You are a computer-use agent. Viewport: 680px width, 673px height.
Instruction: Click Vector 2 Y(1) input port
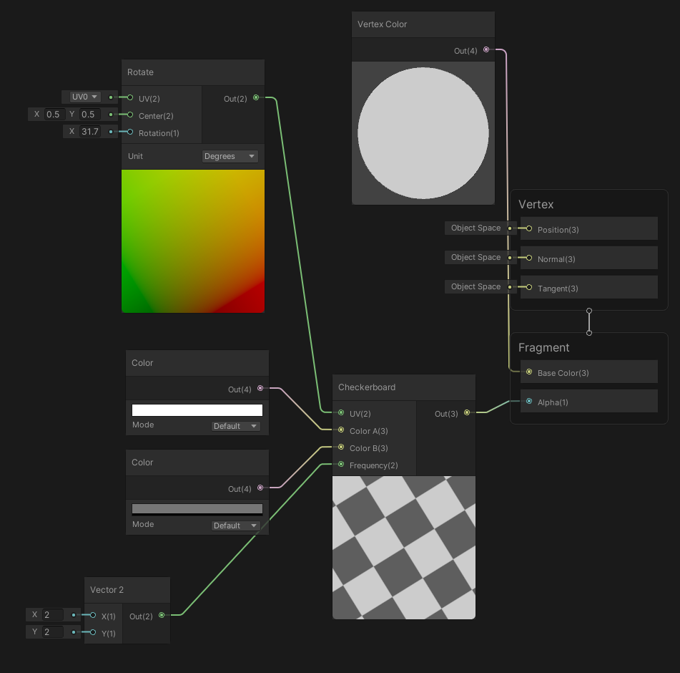click(93, 632)
